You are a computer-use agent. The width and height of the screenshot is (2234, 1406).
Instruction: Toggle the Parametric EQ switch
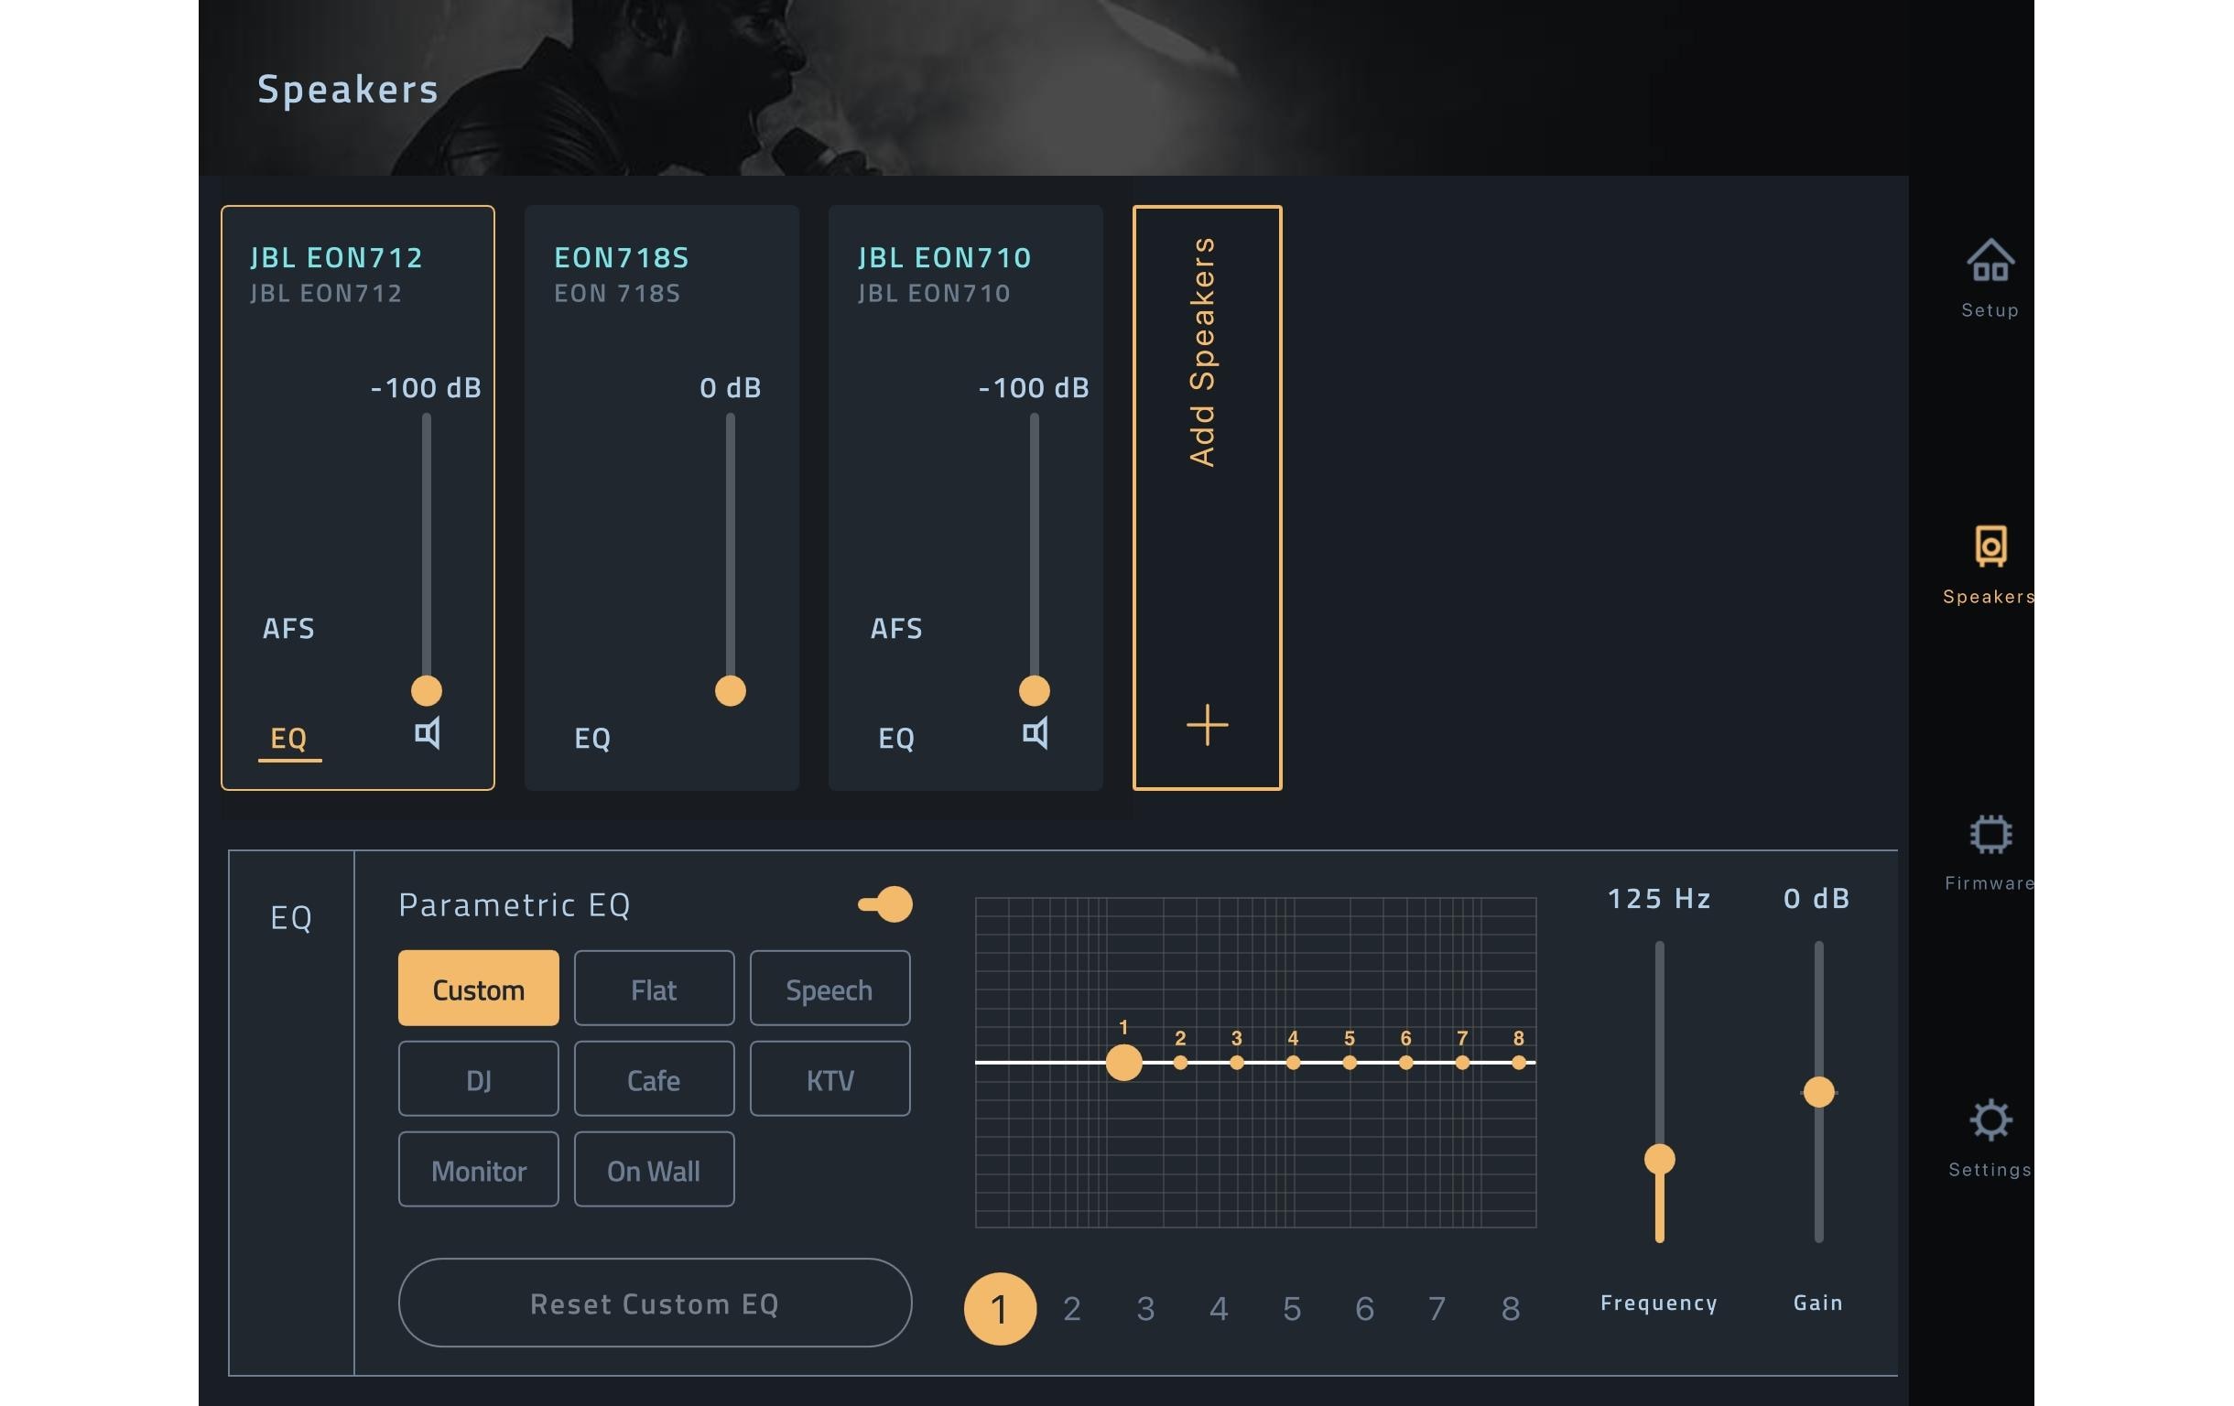tap(886, 904)
